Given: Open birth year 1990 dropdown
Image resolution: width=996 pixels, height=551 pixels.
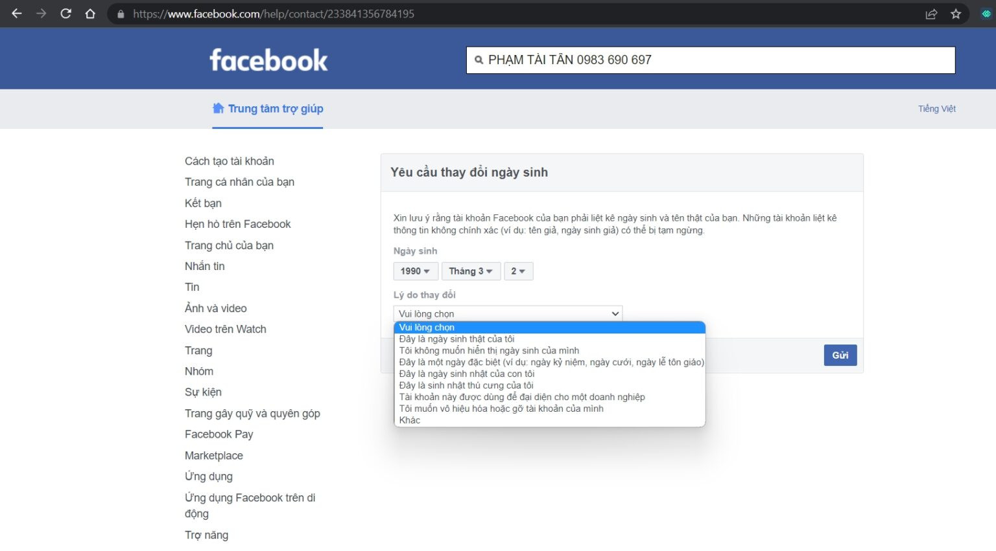Looking at the screenshot, I should (416, 271).
